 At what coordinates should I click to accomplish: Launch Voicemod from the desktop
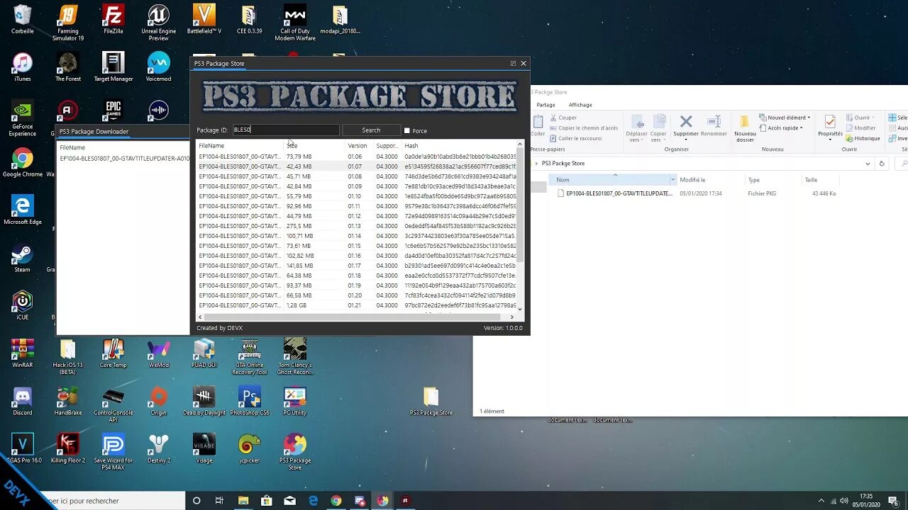coord(159,67)
